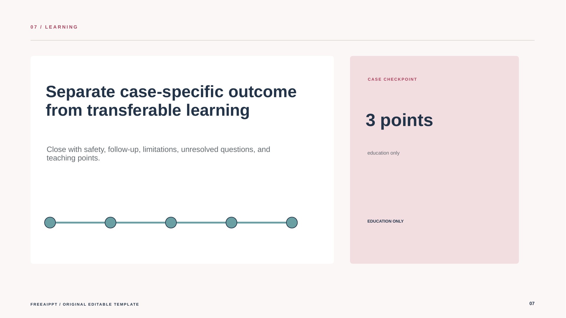
Task: Click the body text starting "Close with safety"
Action: pos(158,154)
